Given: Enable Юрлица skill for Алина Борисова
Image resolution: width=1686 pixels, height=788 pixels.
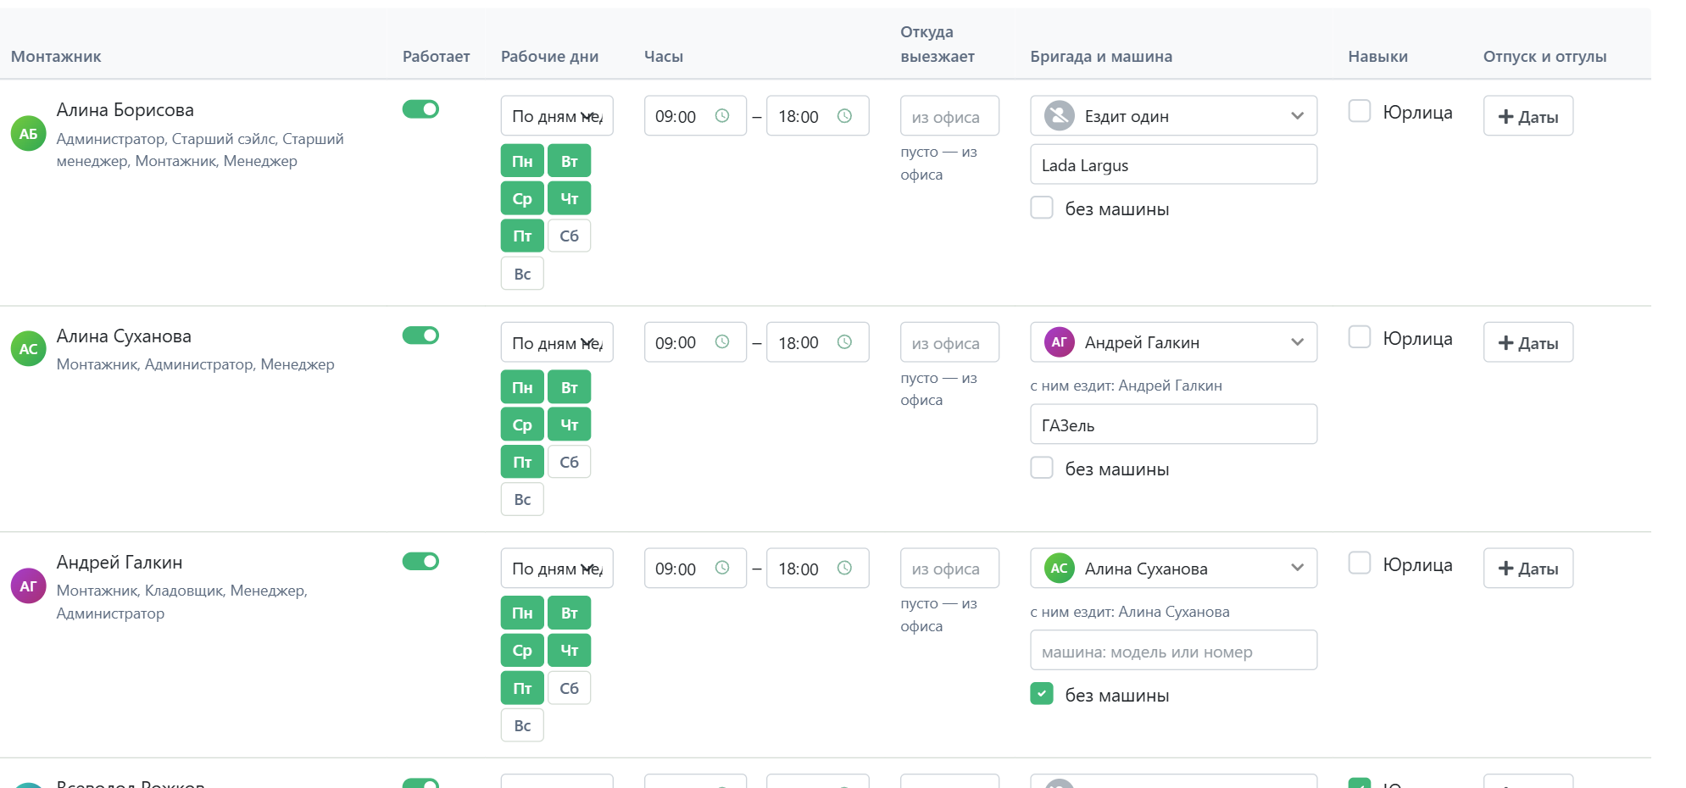Looking at the screenshot, I should pos(1360,111).
